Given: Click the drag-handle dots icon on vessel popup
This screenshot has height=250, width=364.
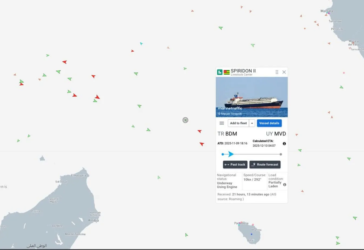Looking at the screenshot, I should [277, 72].
